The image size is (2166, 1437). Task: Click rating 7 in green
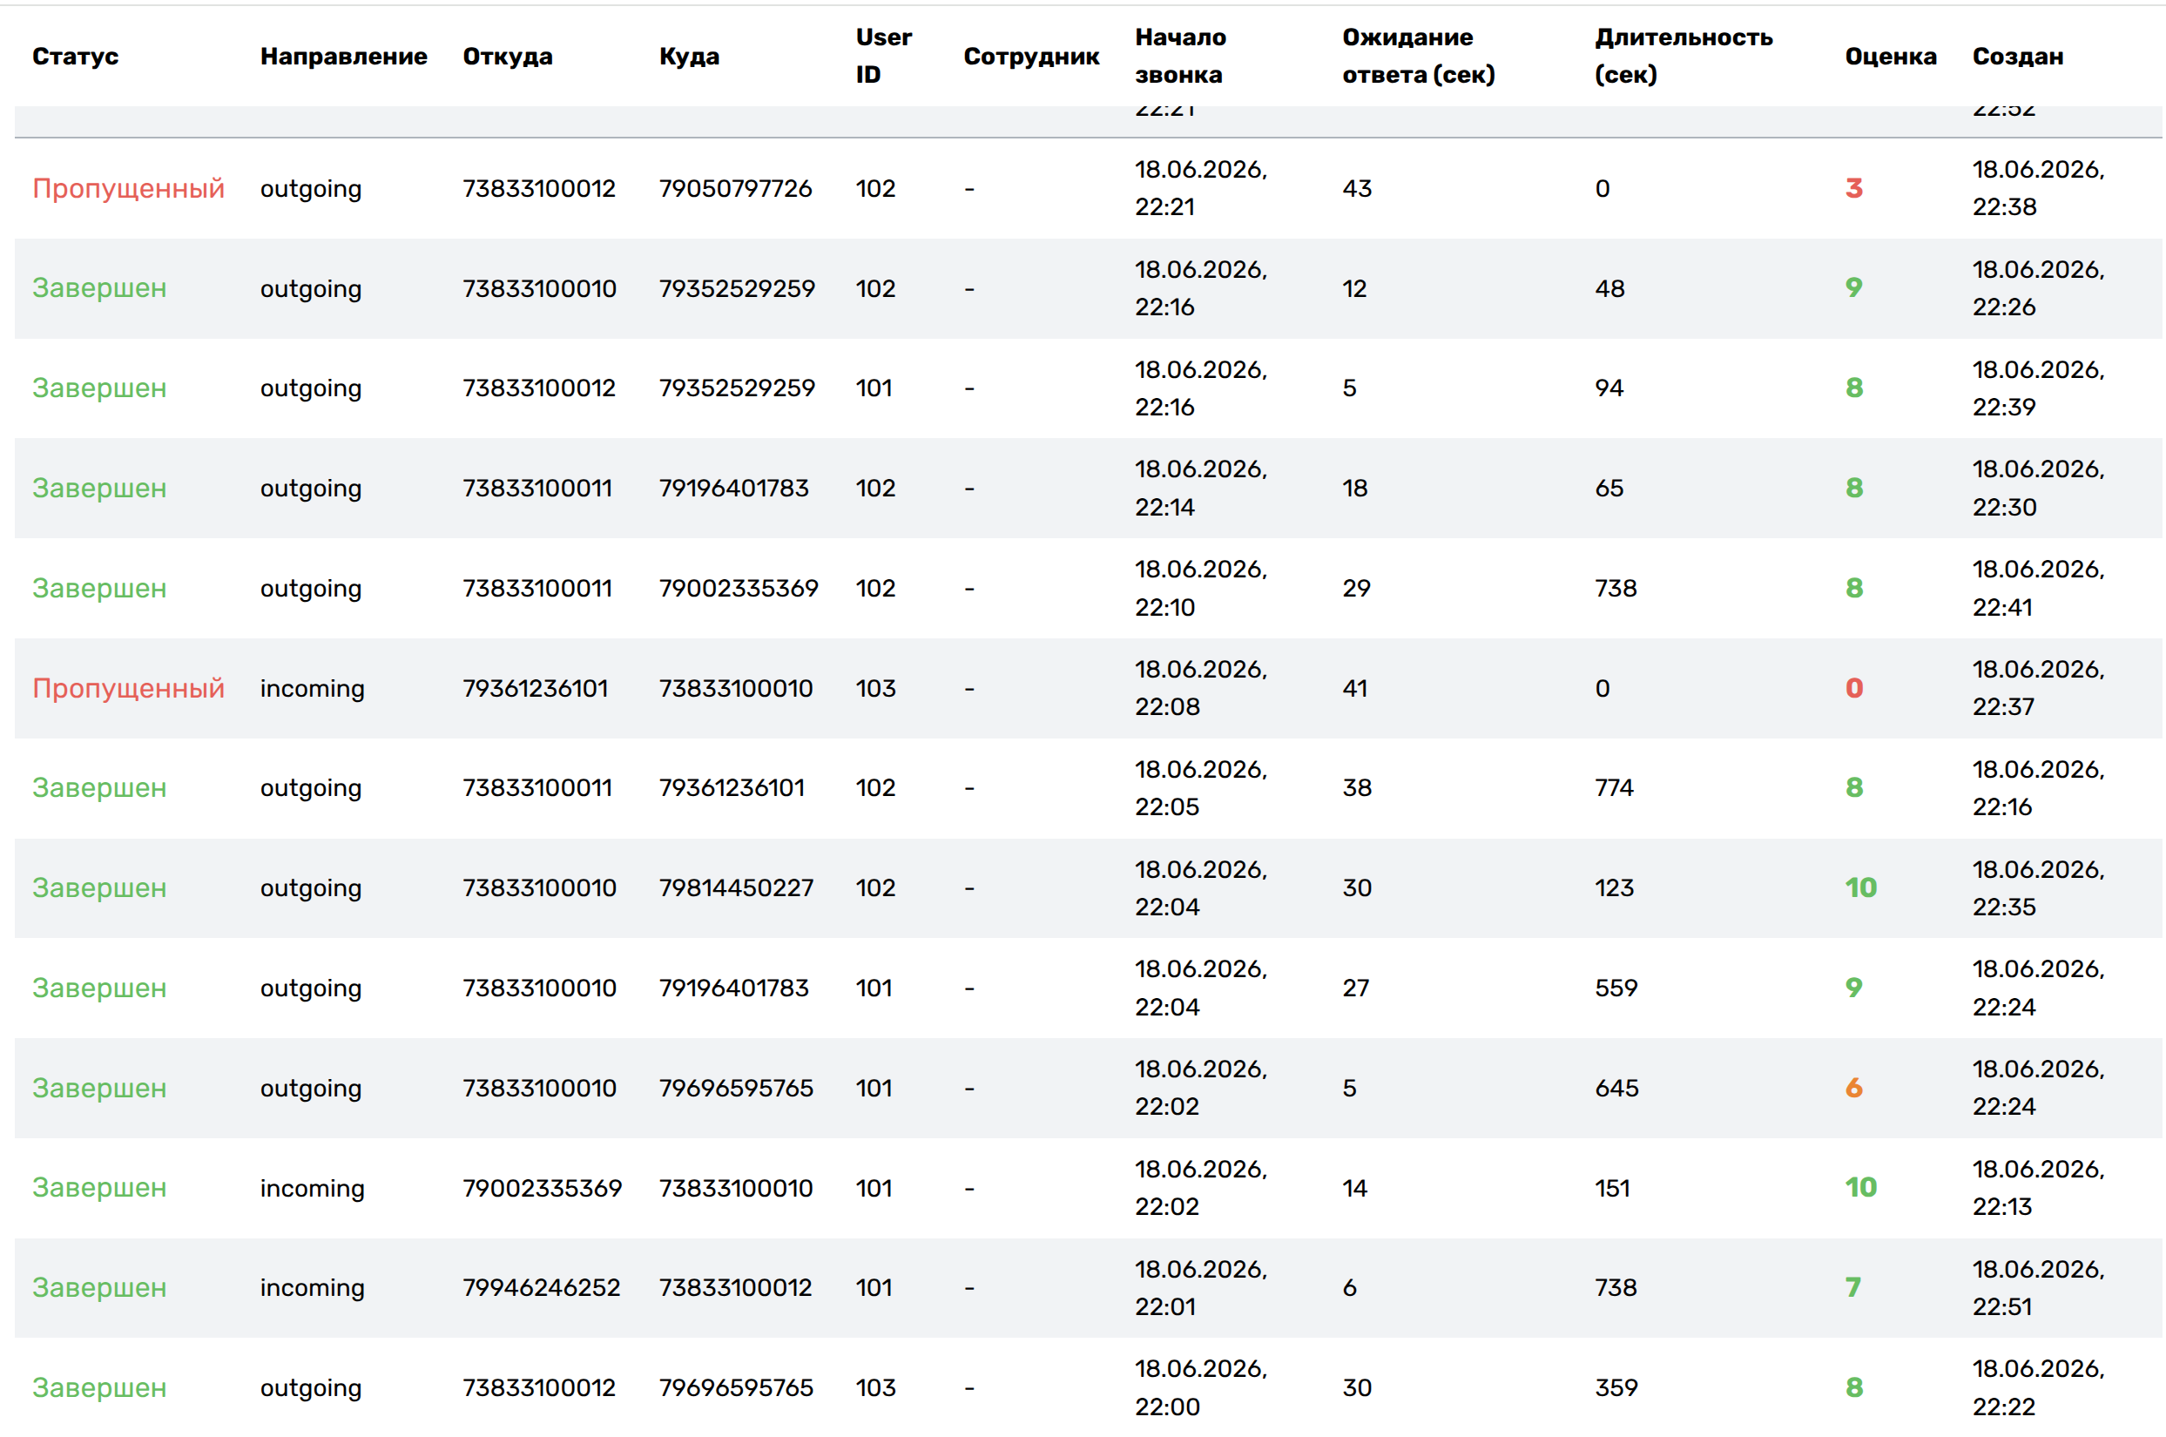1852,1287
